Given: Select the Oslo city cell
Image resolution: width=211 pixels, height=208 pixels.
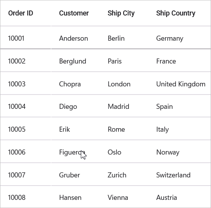Looking at the screenshot, I should click(x=124, y=151).
